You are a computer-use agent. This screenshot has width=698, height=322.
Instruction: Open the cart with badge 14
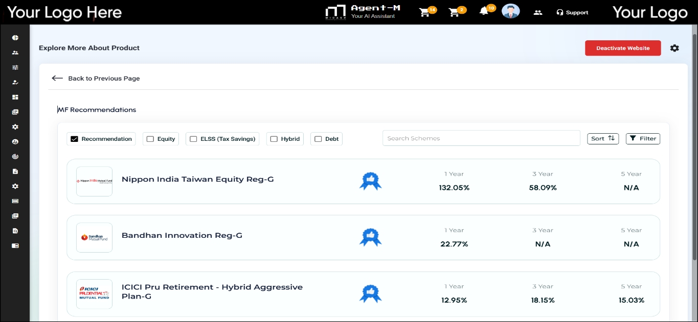[x=427, y=12]
